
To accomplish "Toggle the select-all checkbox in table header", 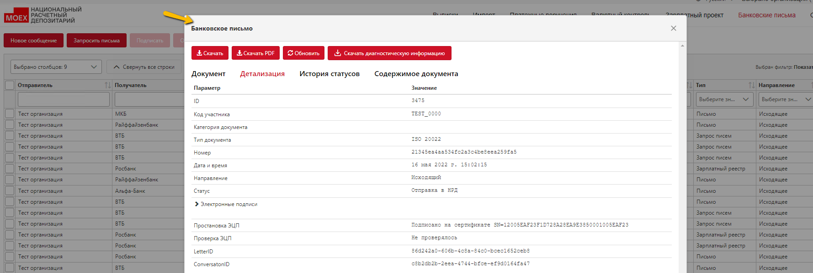I will click(10, 85).
